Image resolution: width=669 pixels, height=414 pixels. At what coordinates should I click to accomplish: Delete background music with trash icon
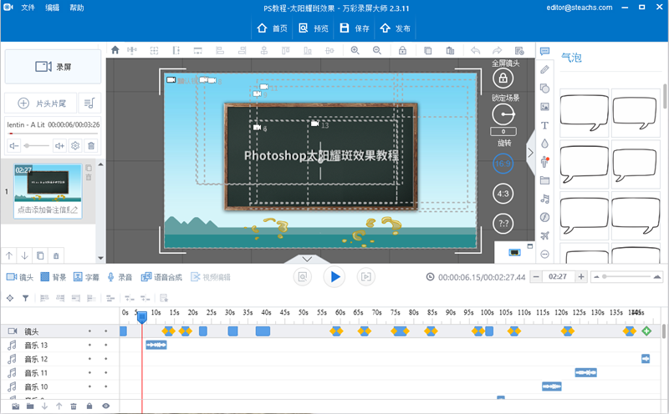pos(91,145)
